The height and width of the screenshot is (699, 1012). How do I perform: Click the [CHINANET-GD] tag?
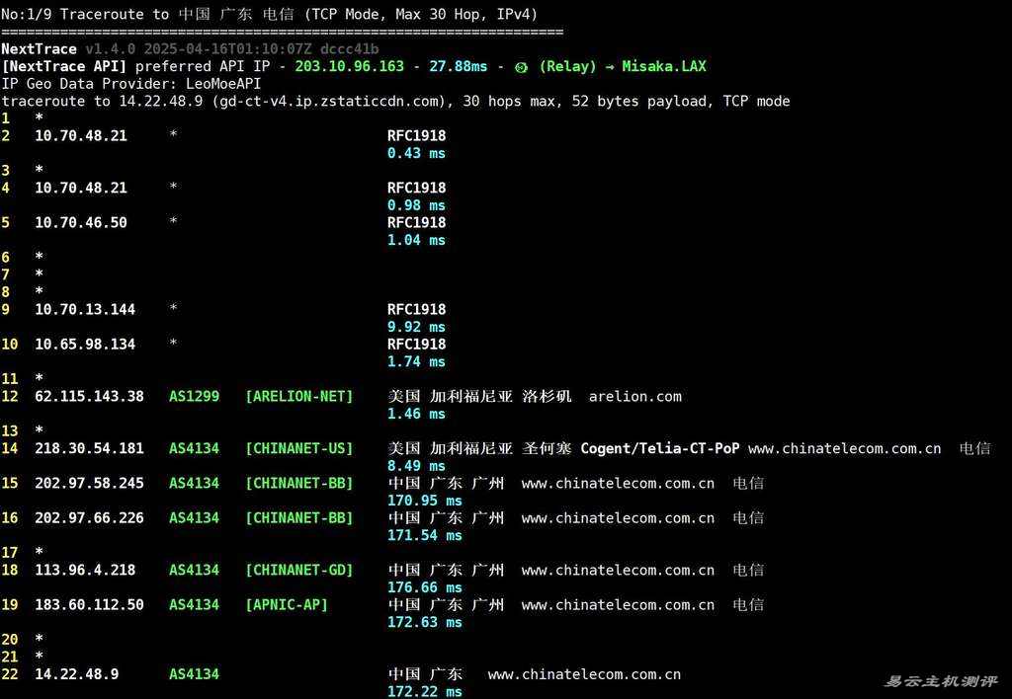(299, 571)
